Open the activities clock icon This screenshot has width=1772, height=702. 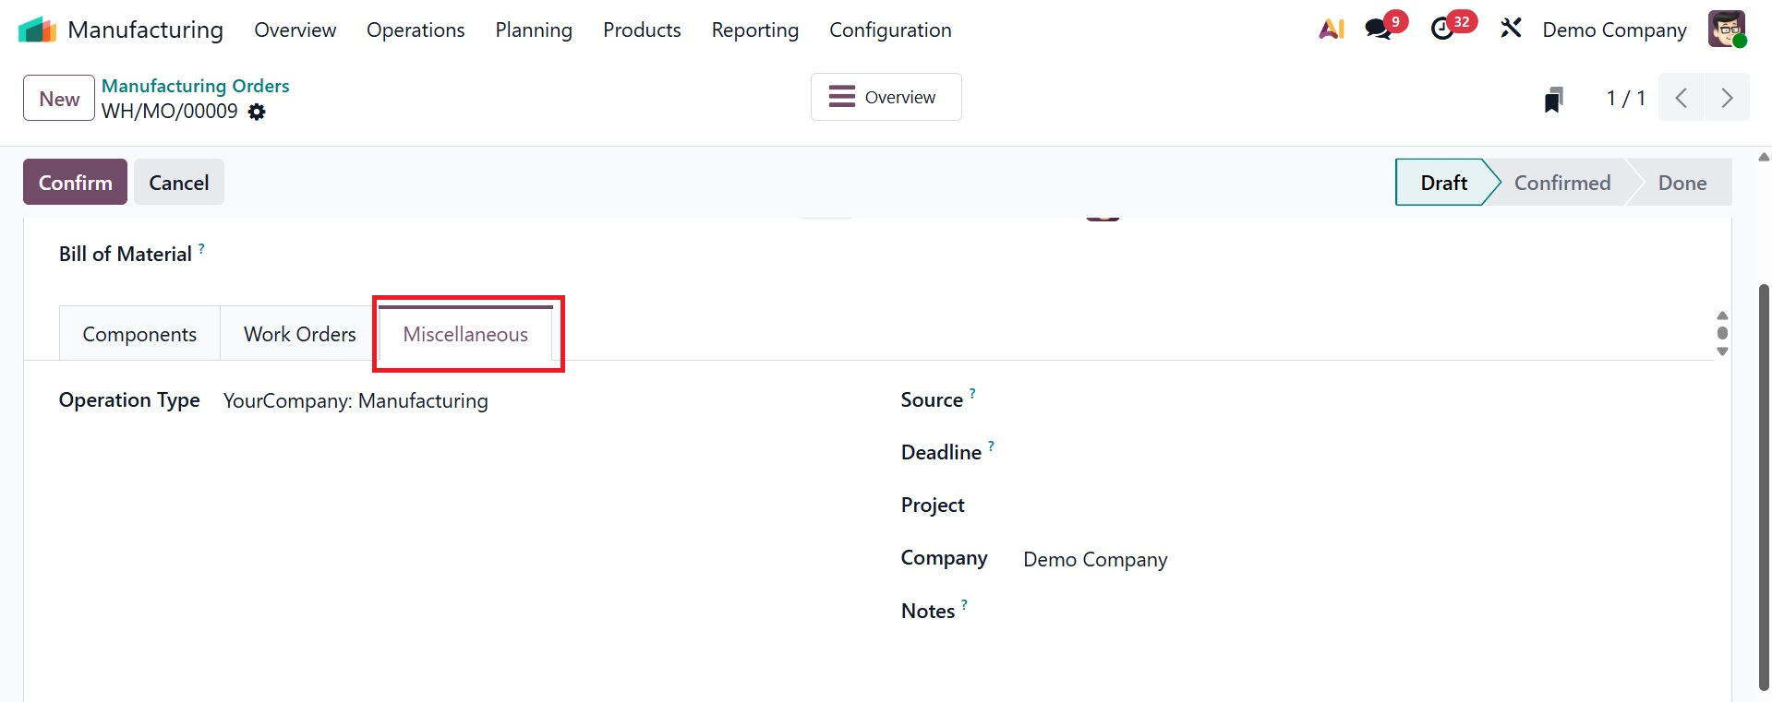coord(1442,30)
